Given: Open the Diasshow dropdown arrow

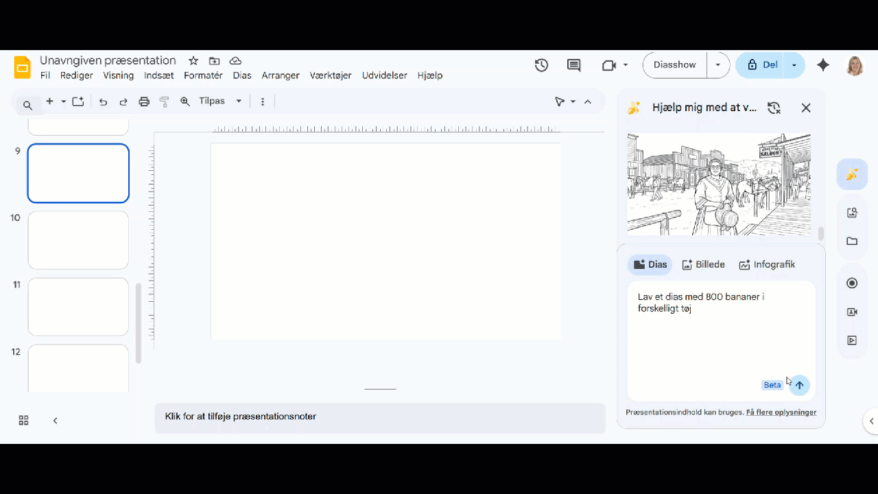Looking at the screenshot, I should pyautogui.click(x=718, y=65).
